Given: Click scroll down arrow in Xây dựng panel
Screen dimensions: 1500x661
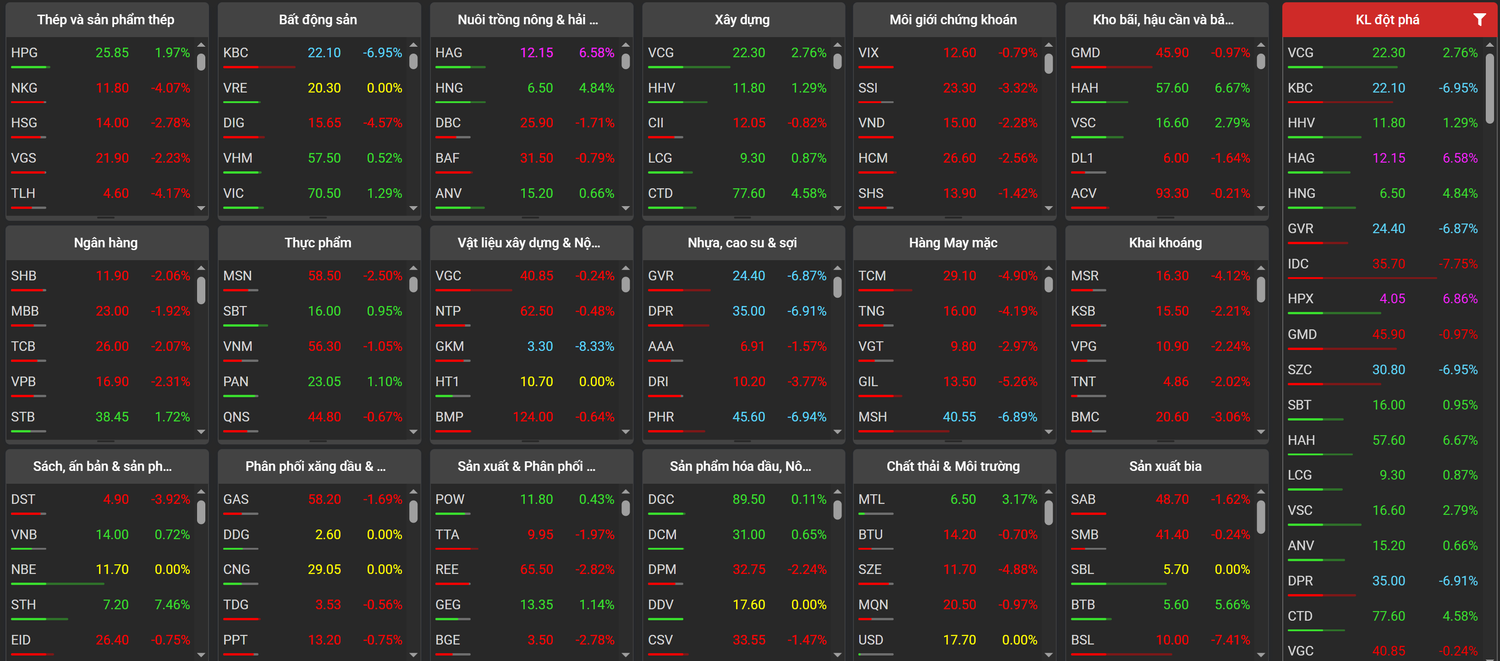Looking at the screenshot, I should pos(837,208).
